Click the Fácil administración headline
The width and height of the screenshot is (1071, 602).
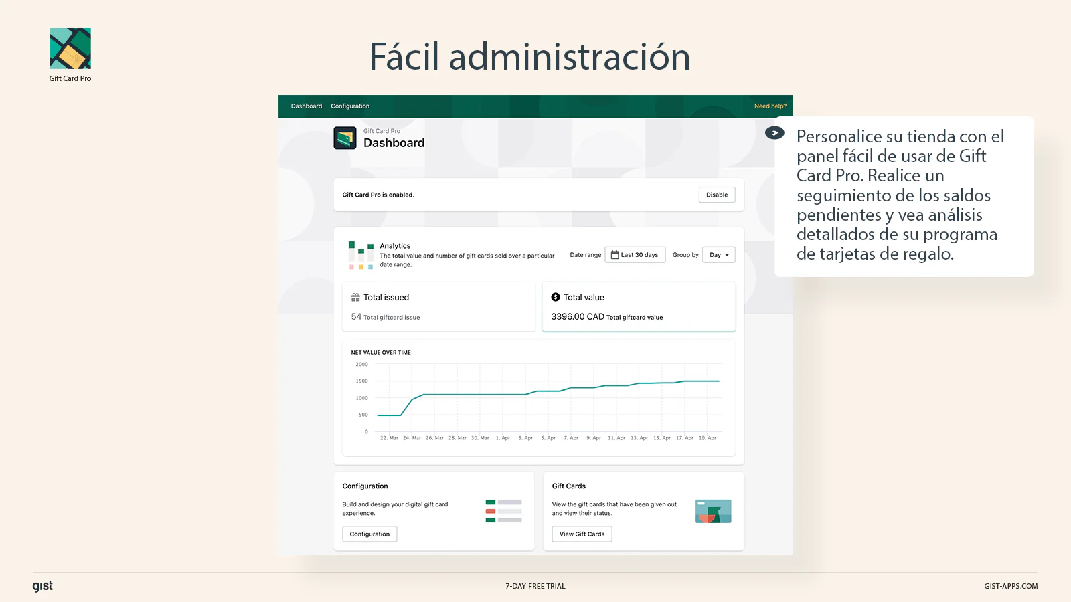coord(529,56)
